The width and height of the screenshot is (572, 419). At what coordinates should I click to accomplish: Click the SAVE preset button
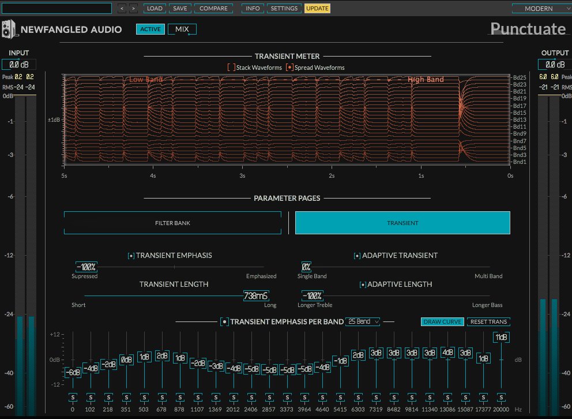[180, 9]
